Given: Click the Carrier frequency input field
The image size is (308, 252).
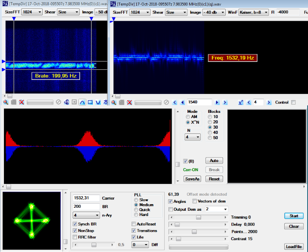Looking at the screenshot, I should point(86,198).
